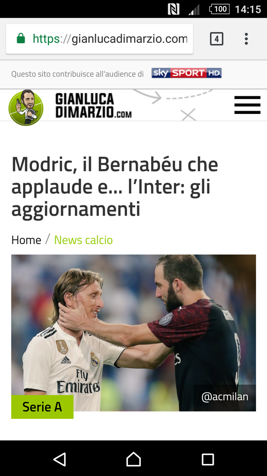Open the News calcio breadcrumb link

click(x=83, y=240)
